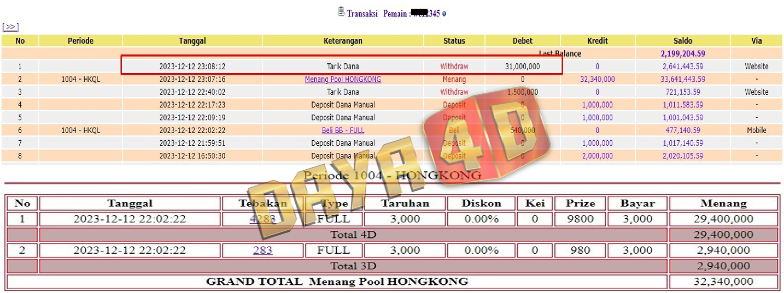Click the small info icon after player name
Screen dimensions: 784x293
pyautogui.click(x=444, y=14)
